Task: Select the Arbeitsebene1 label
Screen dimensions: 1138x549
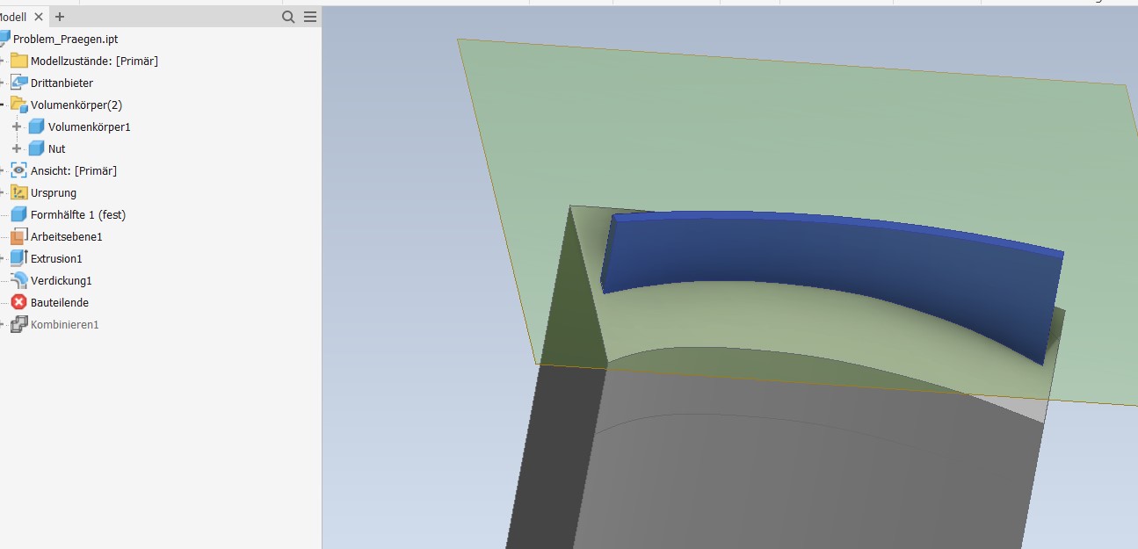Action: [67, 236]
